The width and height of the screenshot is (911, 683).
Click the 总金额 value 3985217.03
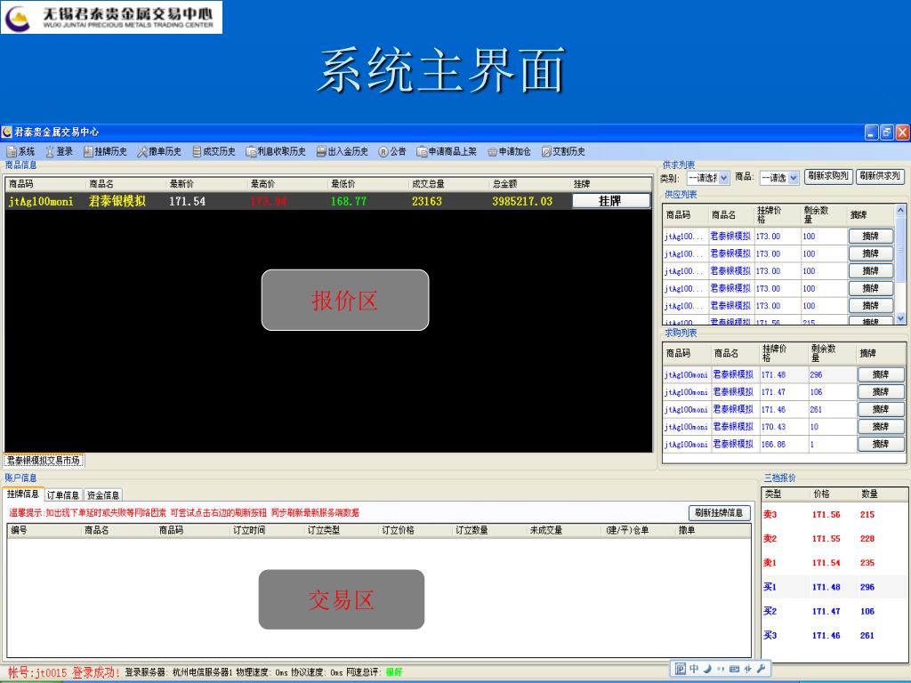pyautogui.click(x=521, y=202)
